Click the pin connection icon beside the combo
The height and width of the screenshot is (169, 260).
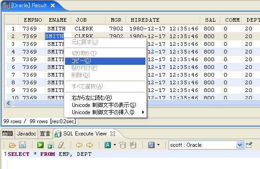click(249, 145)
